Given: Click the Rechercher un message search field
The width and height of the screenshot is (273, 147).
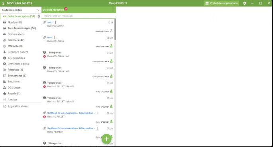Looking at the screenshot, I should tap(79, 16).
